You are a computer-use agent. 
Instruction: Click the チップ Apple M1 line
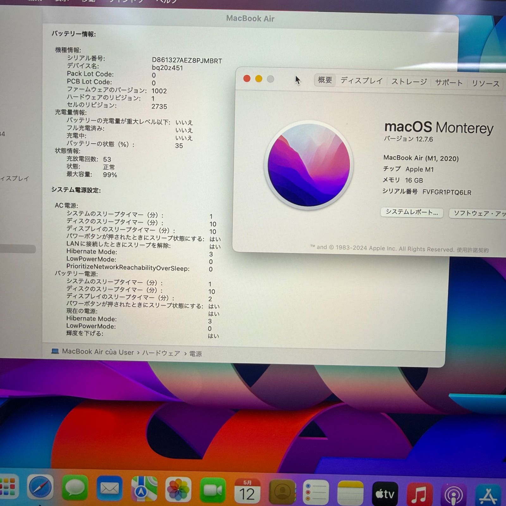pos(408,169)
